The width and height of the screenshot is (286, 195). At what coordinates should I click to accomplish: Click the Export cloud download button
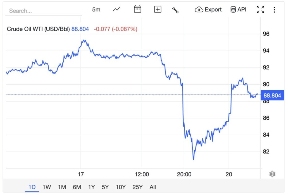[208, 9]
